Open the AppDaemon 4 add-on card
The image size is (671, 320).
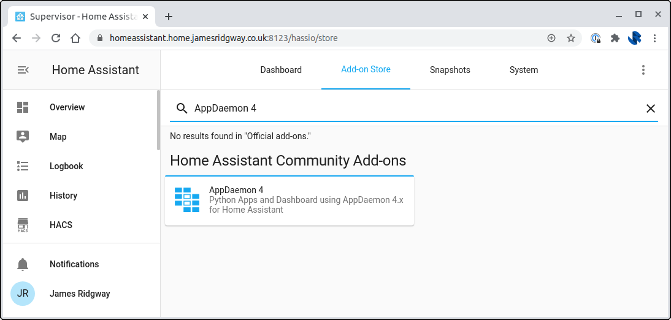[289, 200]
